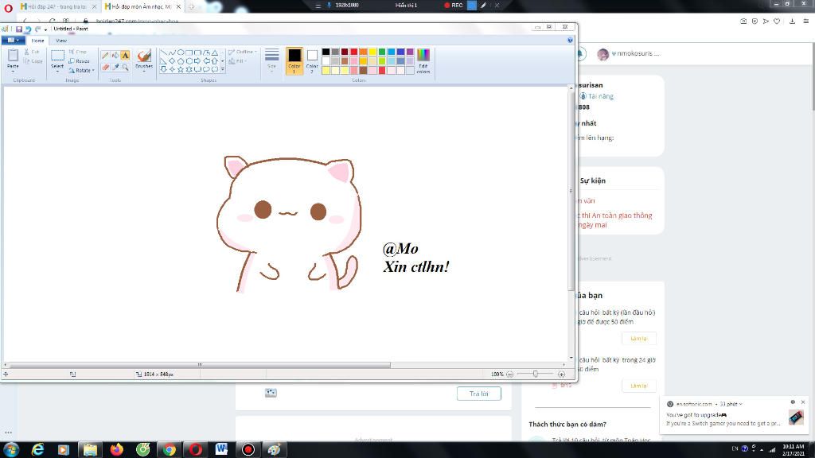Switch to the View ribbon tab

coord(60,40)
